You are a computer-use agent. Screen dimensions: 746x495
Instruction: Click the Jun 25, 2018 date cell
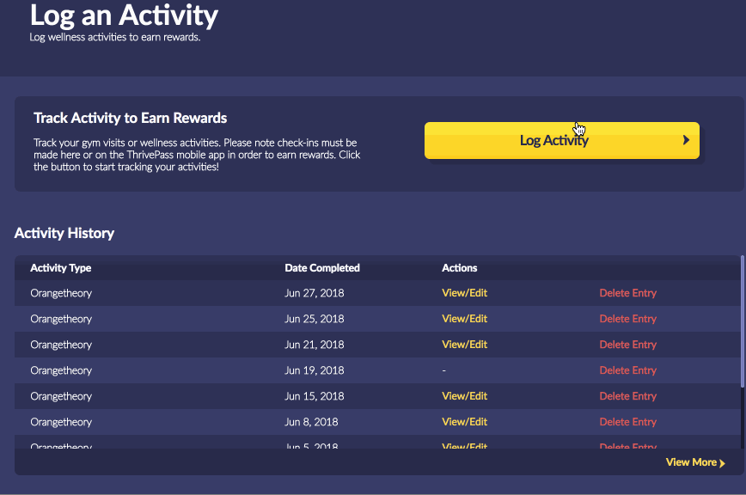click(314, 319)
